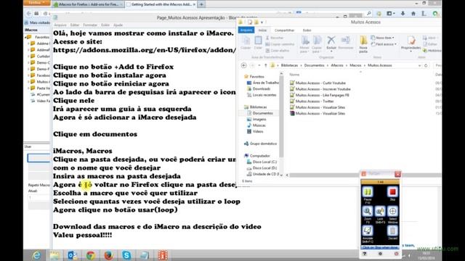Select file Muitos Acessos - Inscrever Youtube
This screenshot has width=465, height=261.
pyautogui.click(x=320, y=89)
